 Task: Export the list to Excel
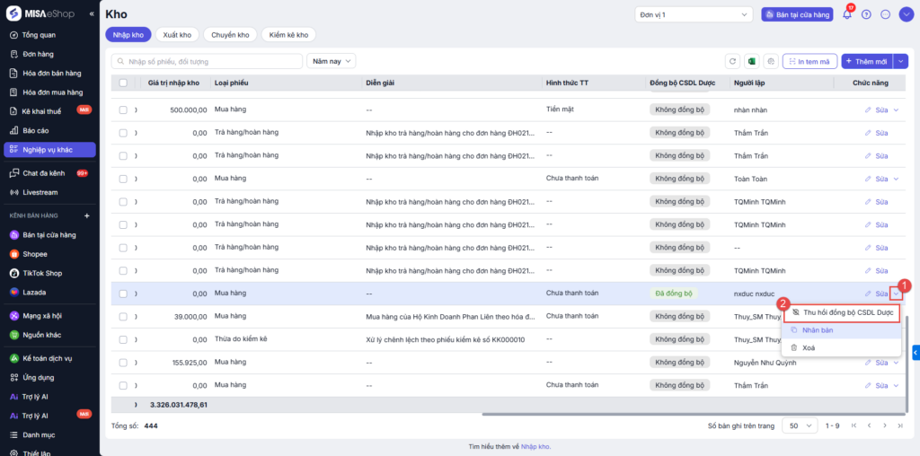[751, 61]
